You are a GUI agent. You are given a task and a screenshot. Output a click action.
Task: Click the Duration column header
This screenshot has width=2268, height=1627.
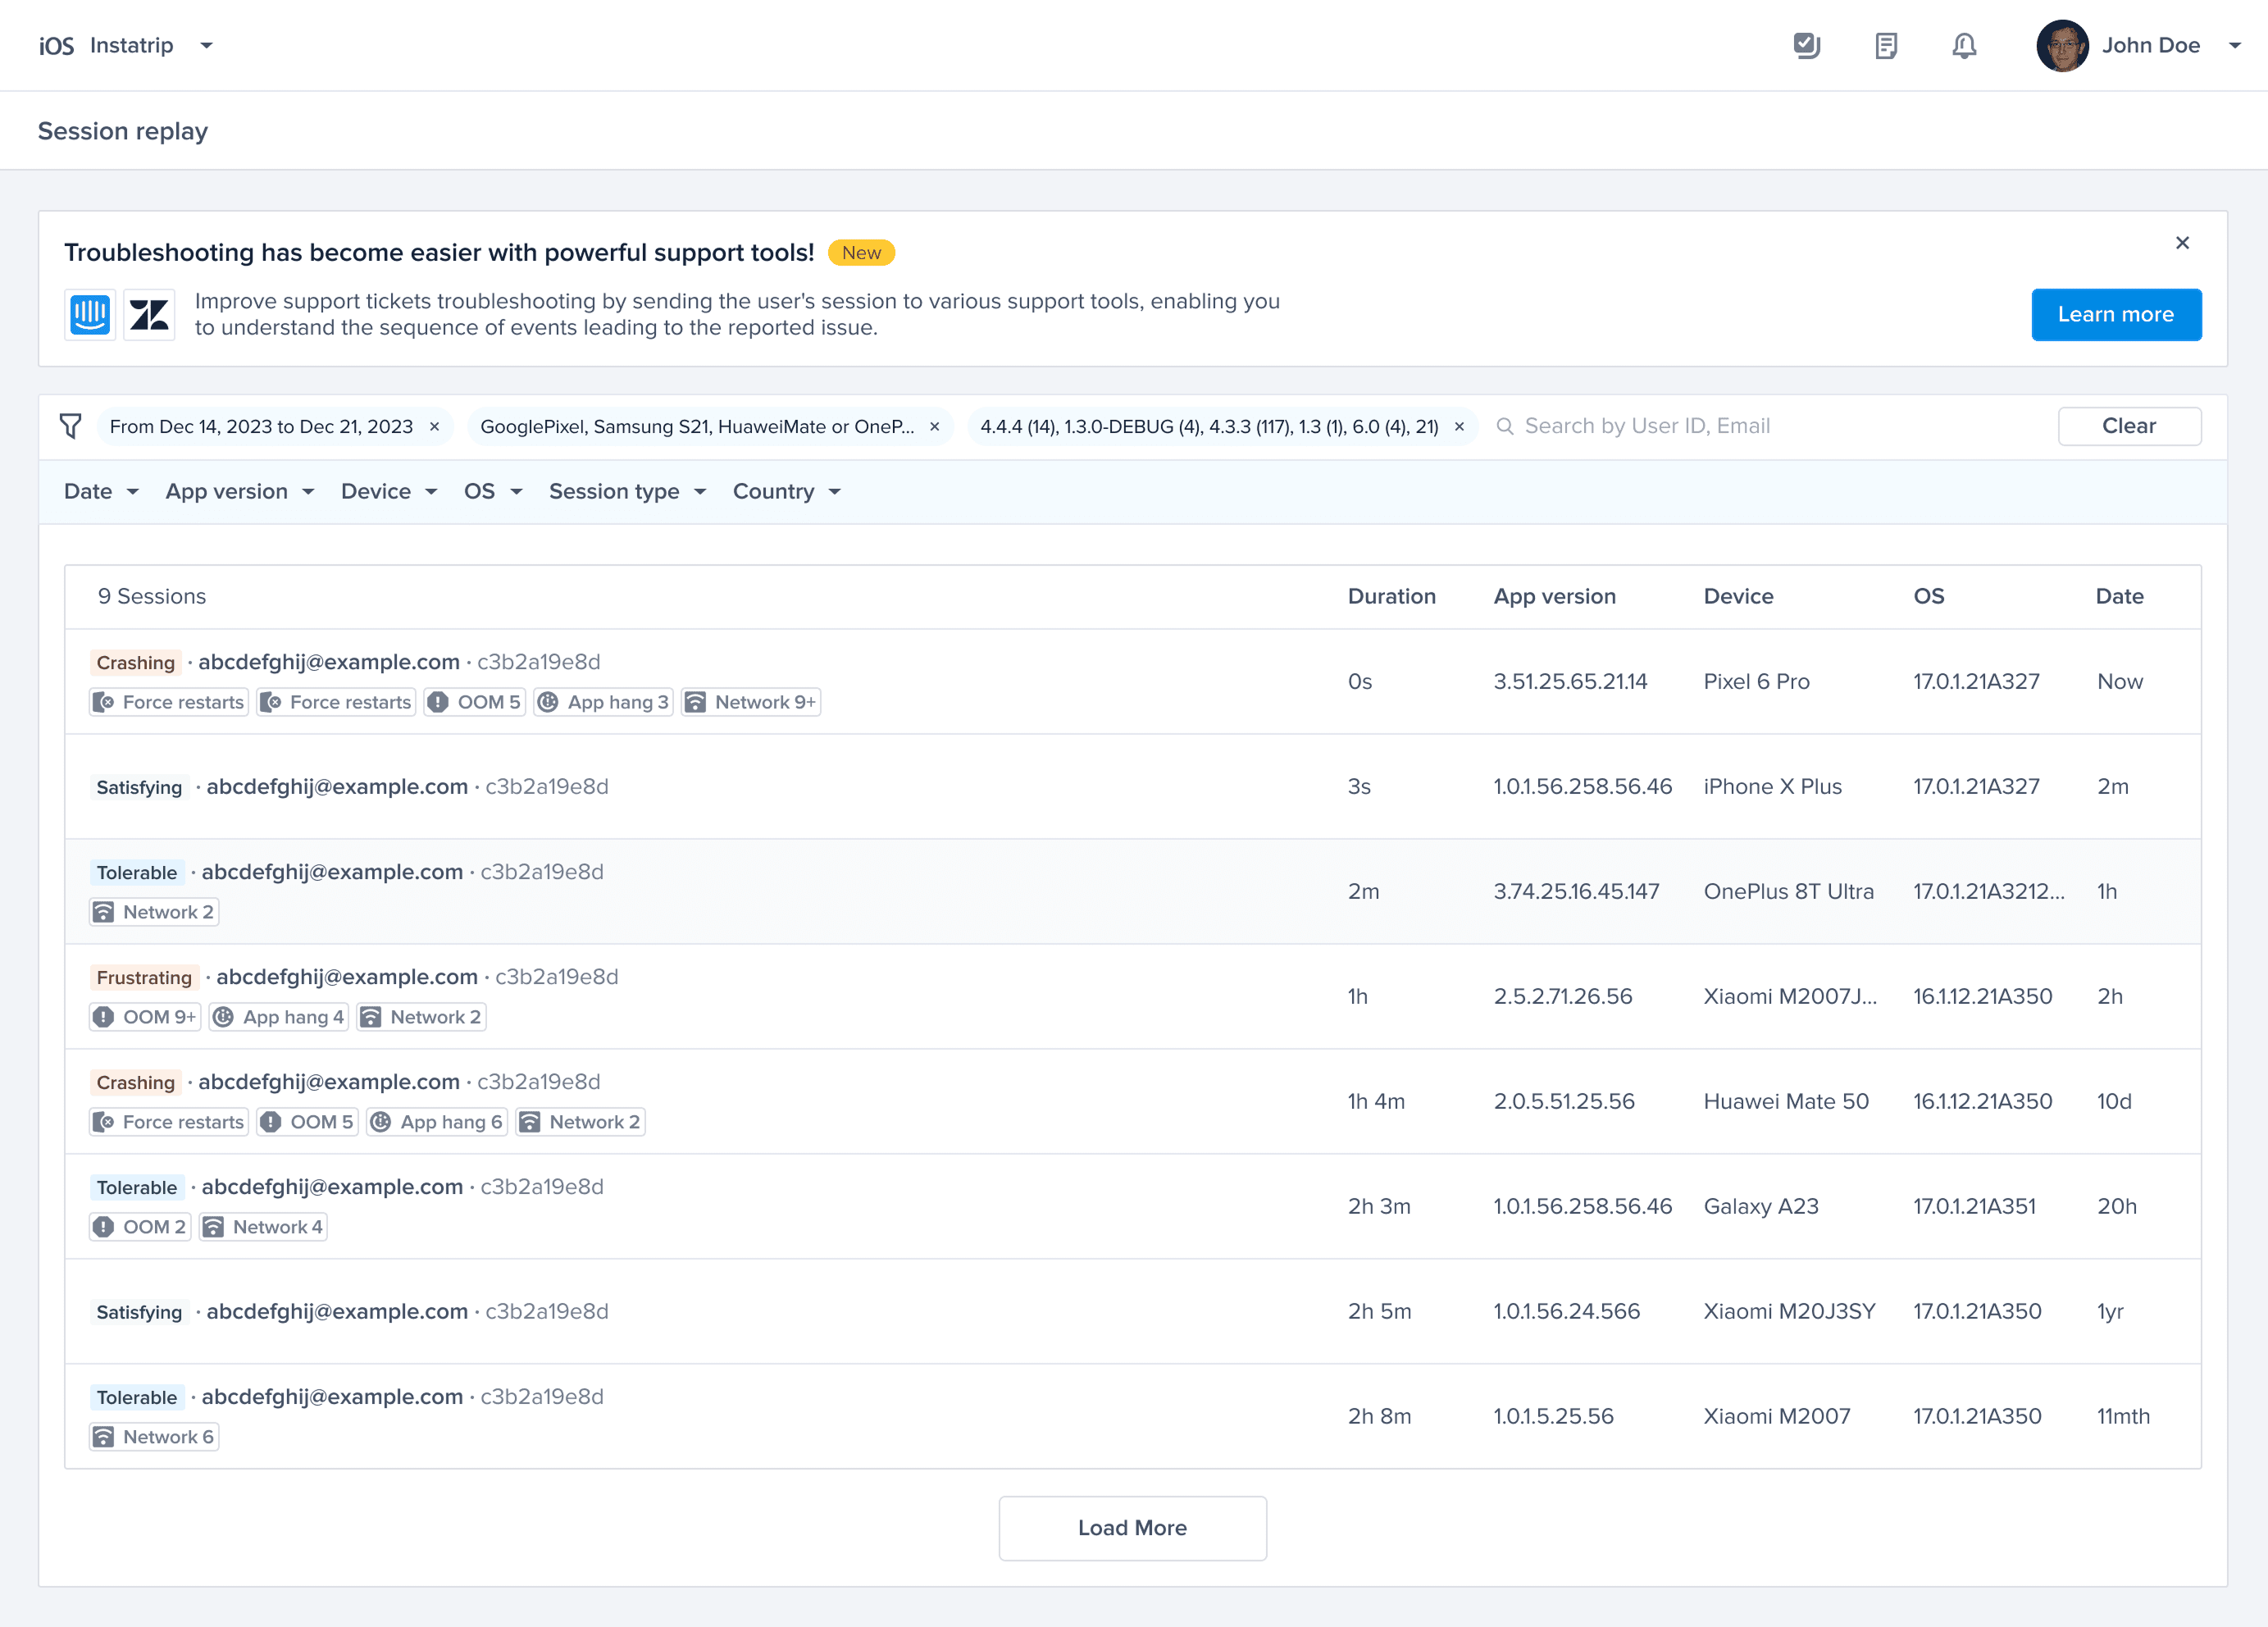1391,597
